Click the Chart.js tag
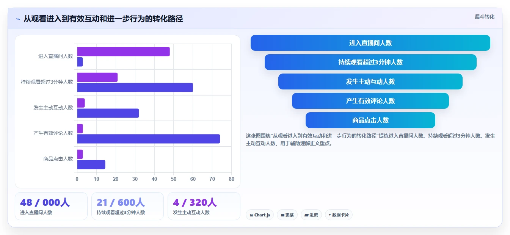This screenshot has width=510, height=235. [260, 215]
